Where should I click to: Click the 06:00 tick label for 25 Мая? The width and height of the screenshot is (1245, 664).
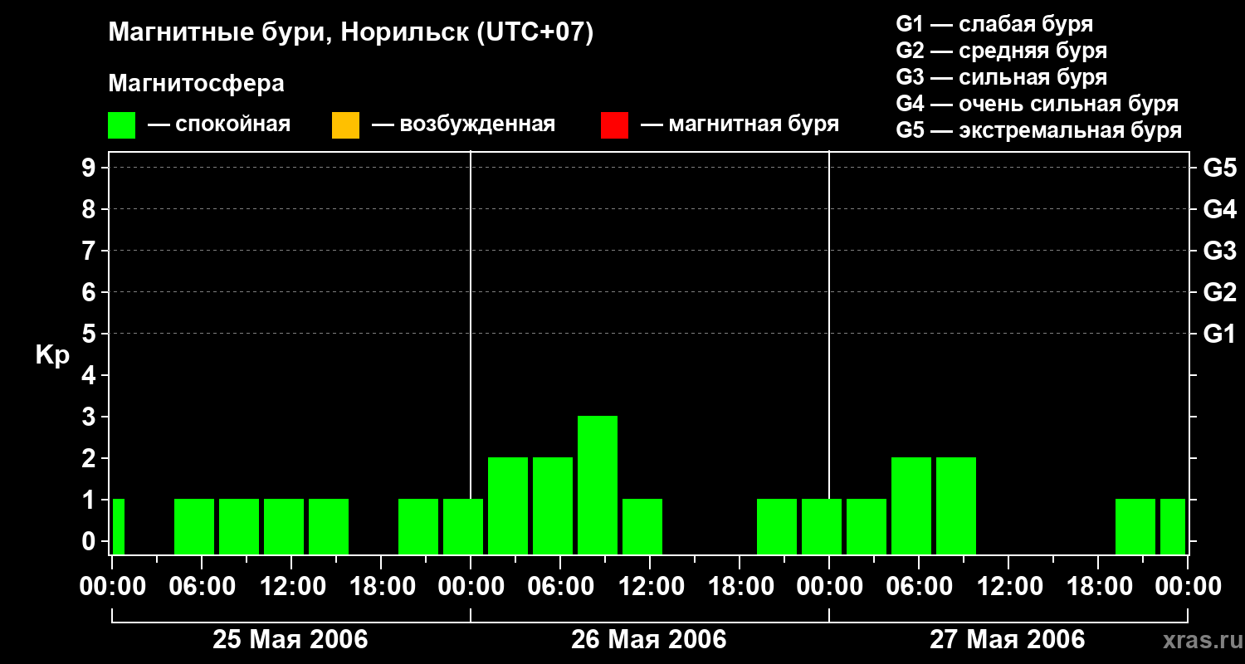coord(202,587)
